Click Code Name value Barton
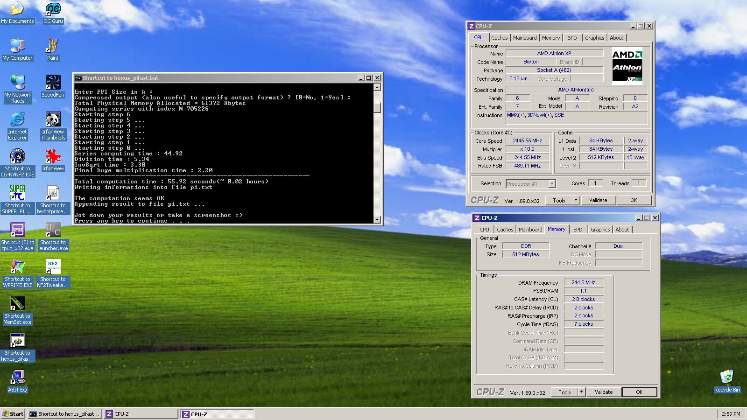The image size is (747, 420). point(531,62)
